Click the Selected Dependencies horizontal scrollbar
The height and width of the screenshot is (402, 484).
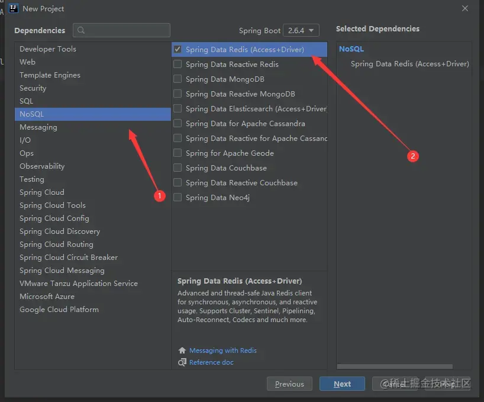pos(395,366)
